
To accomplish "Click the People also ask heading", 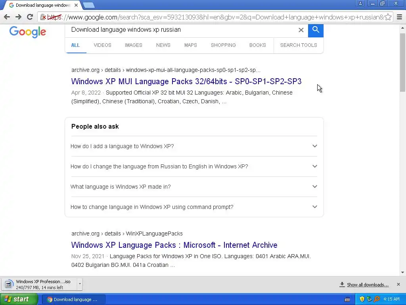I will click(95, 127).
